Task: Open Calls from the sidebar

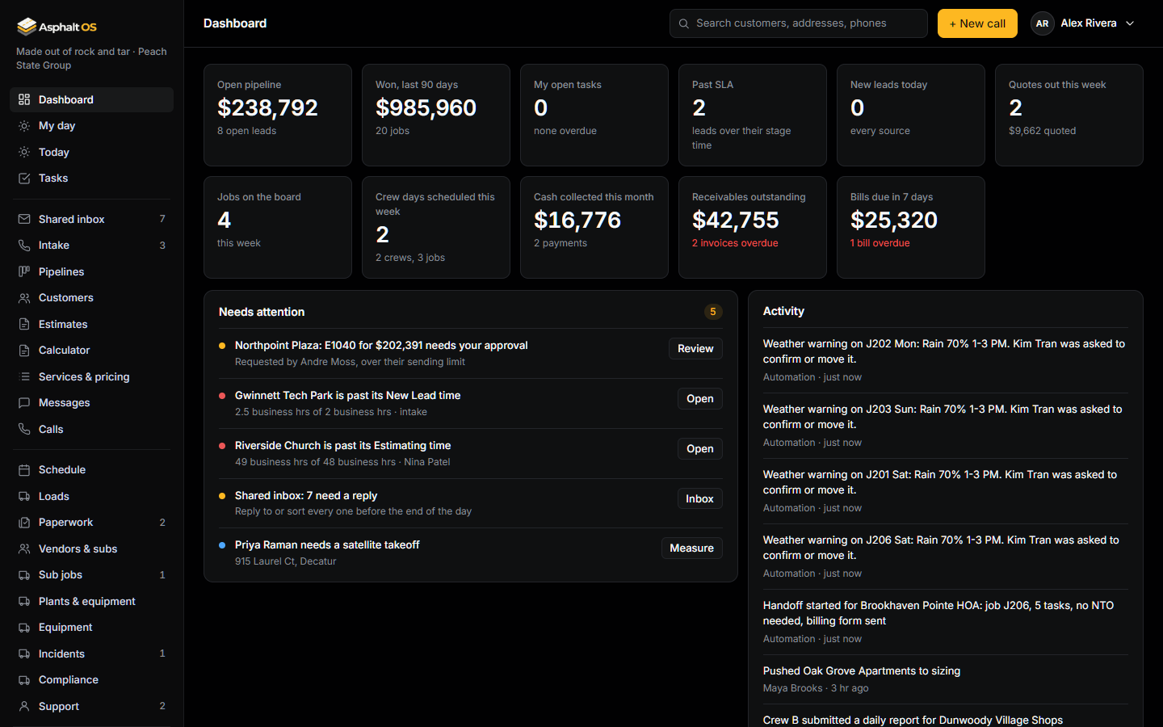Action: click(x=91, y=429)
